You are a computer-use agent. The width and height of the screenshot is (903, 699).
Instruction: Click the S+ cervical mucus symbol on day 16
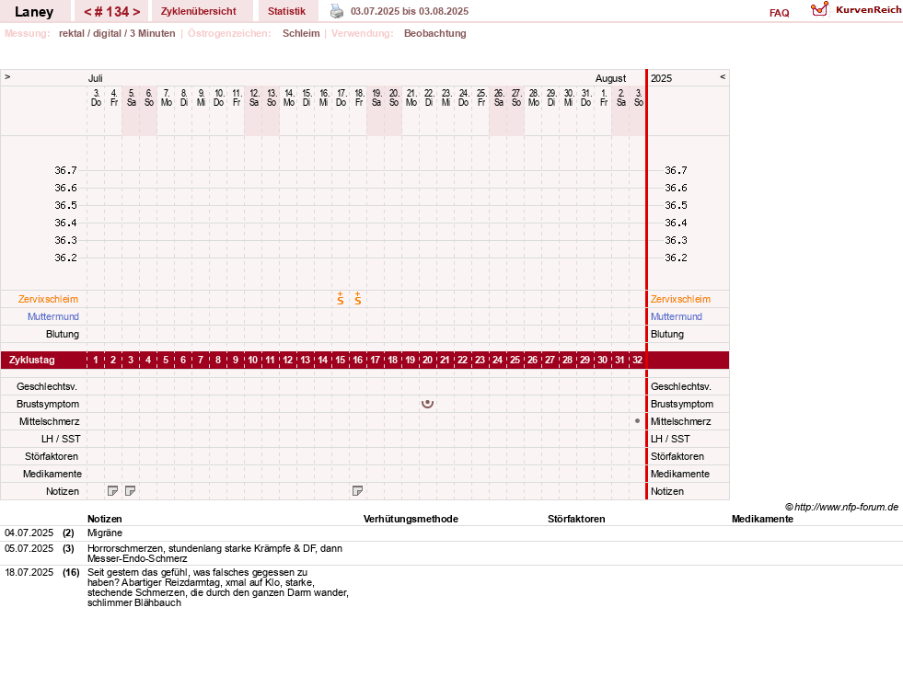tap(358, 298)
